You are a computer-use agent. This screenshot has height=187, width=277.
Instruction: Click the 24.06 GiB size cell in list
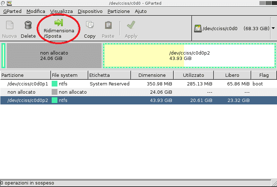coord(161,92)
